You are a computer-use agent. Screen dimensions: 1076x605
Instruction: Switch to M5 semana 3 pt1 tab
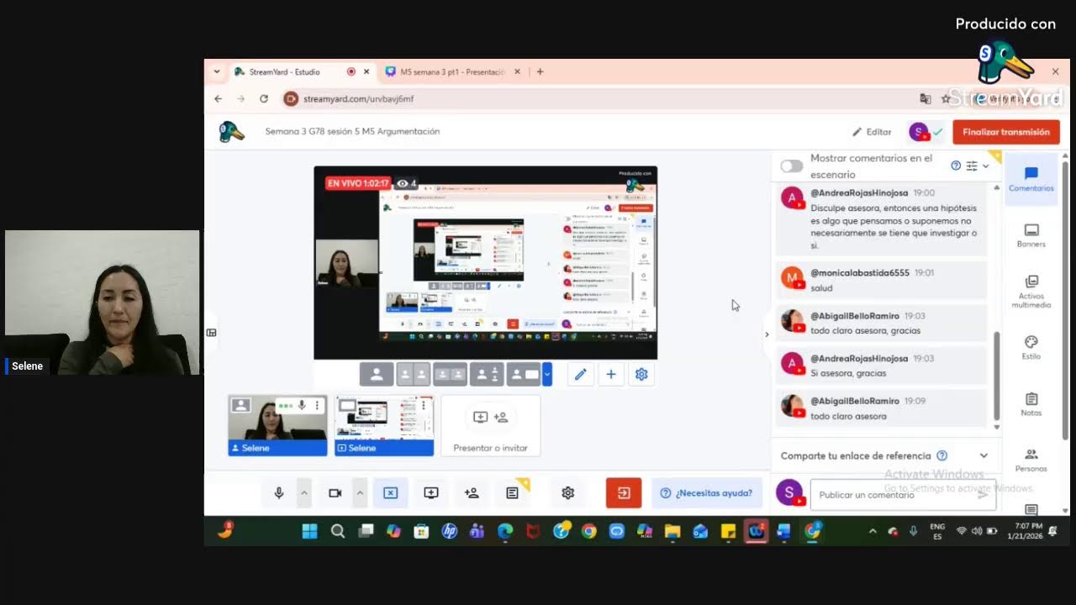pyautogui.click(x=453, y=71)
